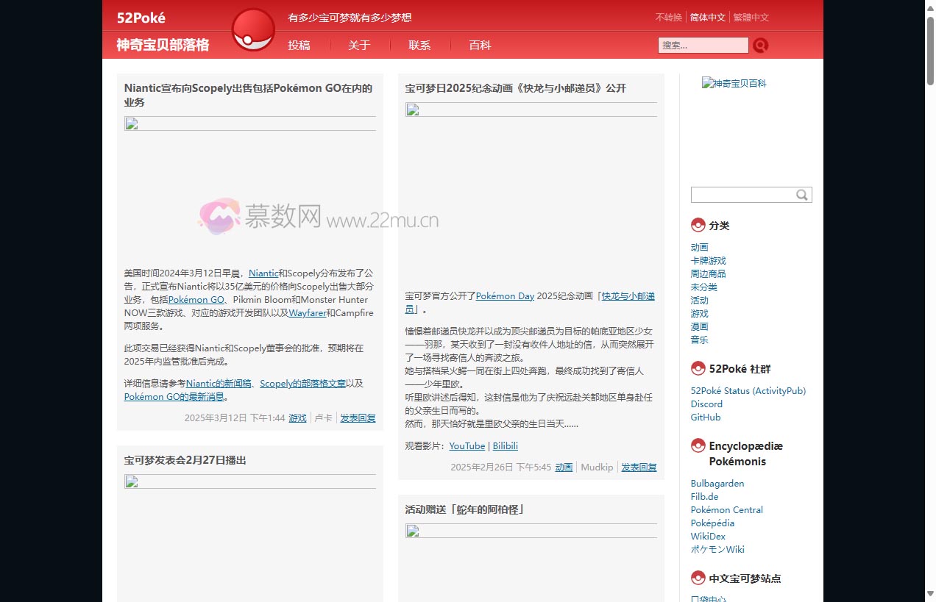Image resolution: width=936 pixels, height=602 pixels.
Task: Click the page vertical scrollbar down arrow
Action: point(929,594)
